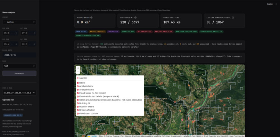This screenshot has width=280, height=137.
Task: Zoom out on the map
Action: pos(78,72)
